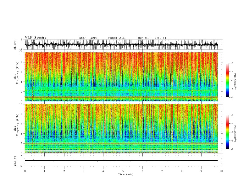The height and width of the screenshot is (192, 249).
Task: Click the "2" tick on the time axis
Action: [x=64, y=171]
